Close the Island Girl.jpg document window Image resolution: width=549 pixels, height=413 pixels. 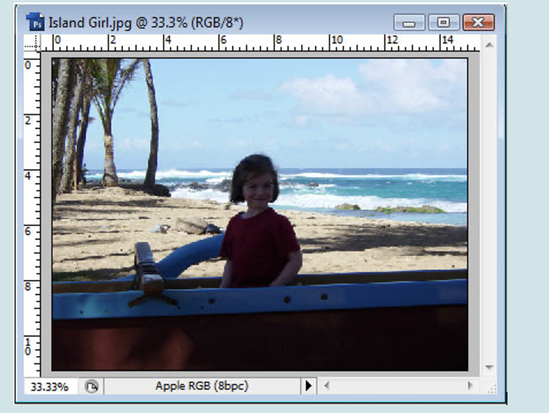pyautogui.click(x=478, y=23)
